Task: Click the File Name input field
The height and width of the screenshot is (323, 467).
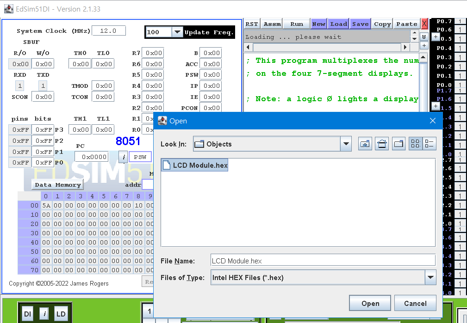Action: pyautogui.click(x=323, y=261)
